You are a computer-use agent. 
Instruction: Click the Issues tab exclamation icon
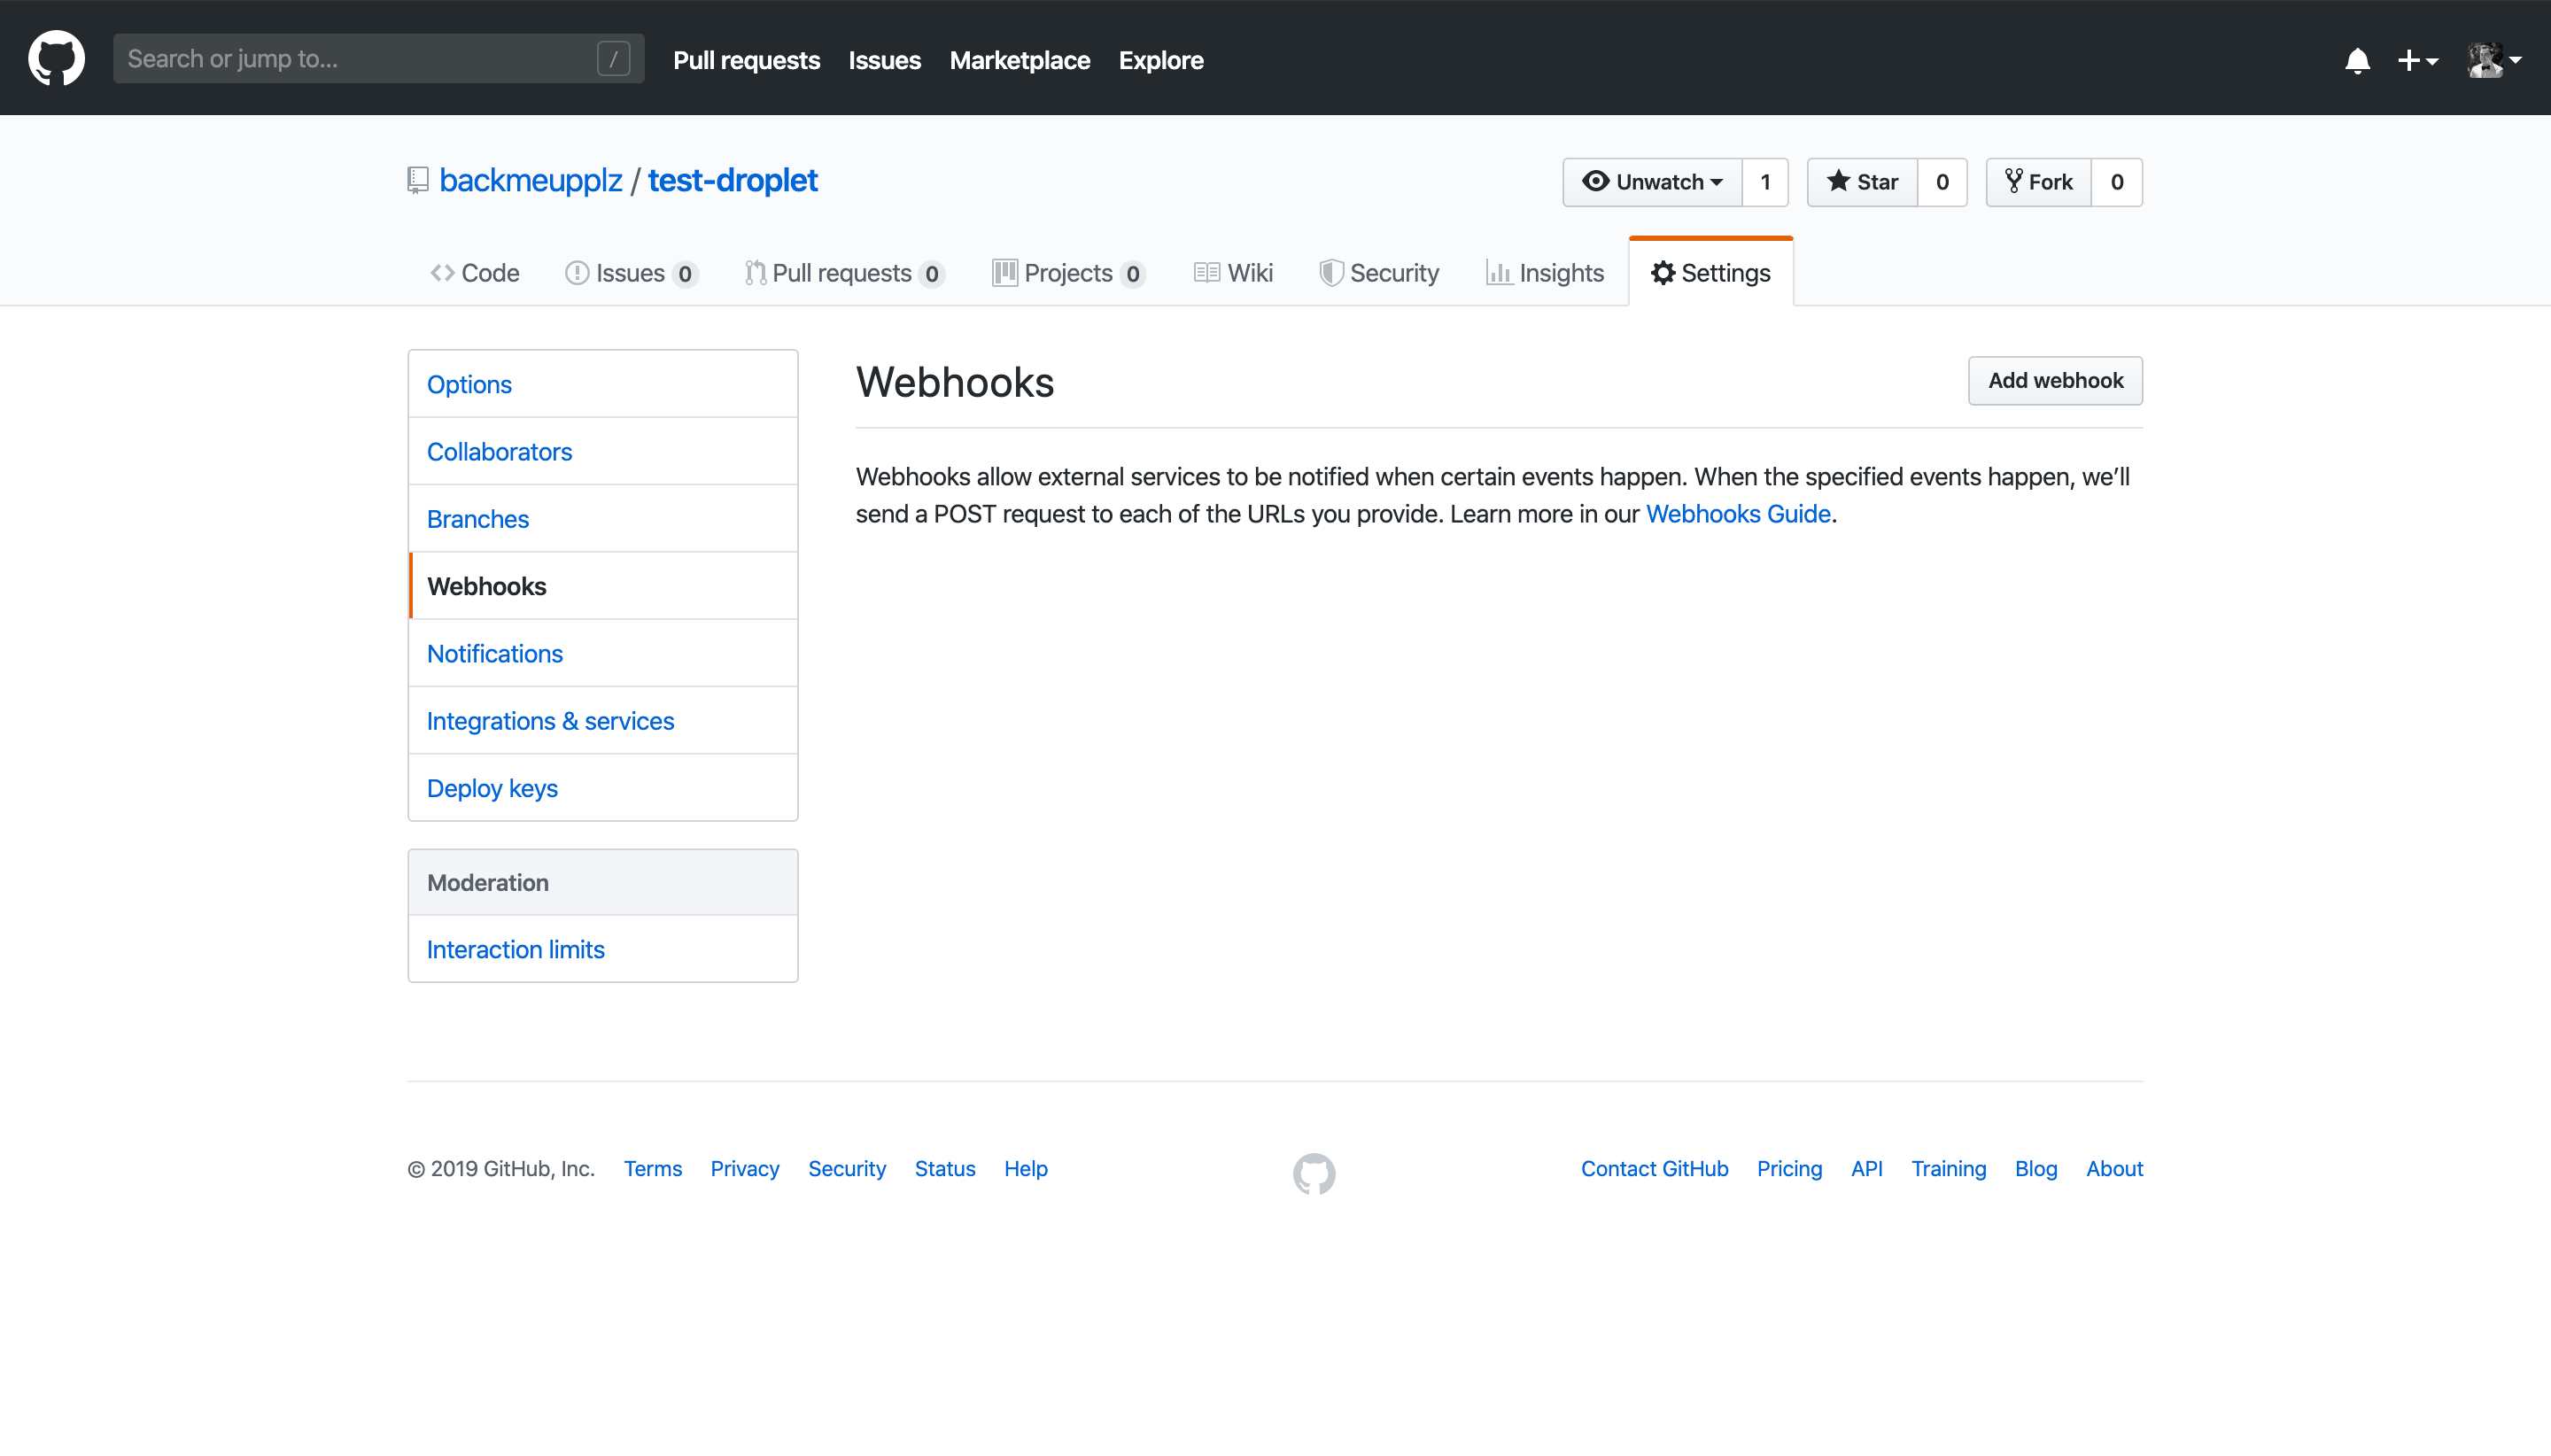(x=577, y=273)
